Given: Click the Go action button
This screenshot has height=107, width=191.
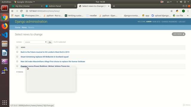Looking at the screenshot, I should [50, 42].
